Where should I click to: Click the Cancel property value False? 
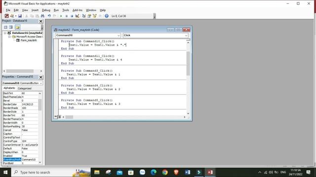click(30, 130)
